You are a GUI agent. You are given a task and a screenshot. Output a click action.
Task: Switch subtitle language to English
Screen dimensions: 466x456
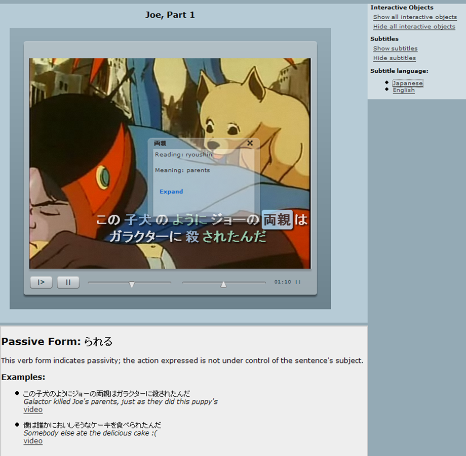(404, 90)
